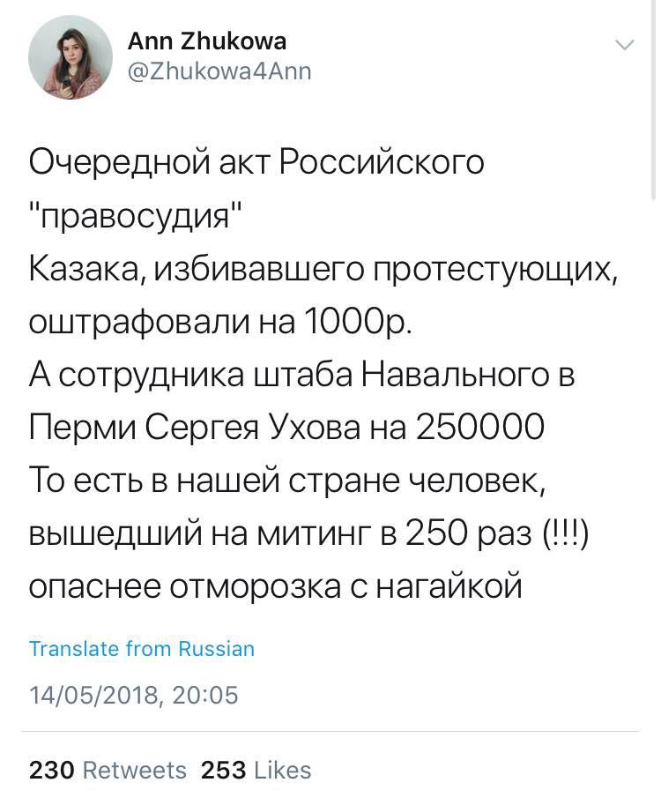661x805 pixels.
Task: Open the @Zhukowa4Ann handle link
Action: click(219, 71)
